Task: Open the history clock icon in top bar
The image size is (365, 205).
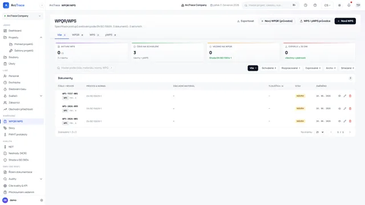Action: click(306, 5)
